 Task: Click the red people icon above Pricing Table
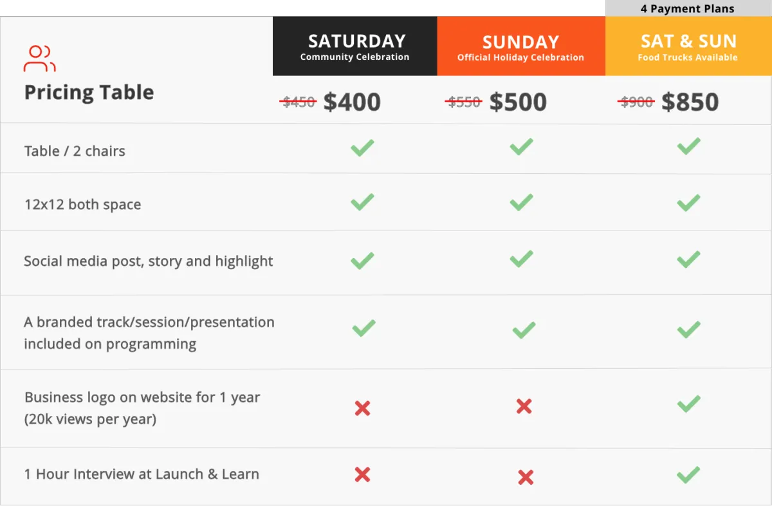pos(40,58)
